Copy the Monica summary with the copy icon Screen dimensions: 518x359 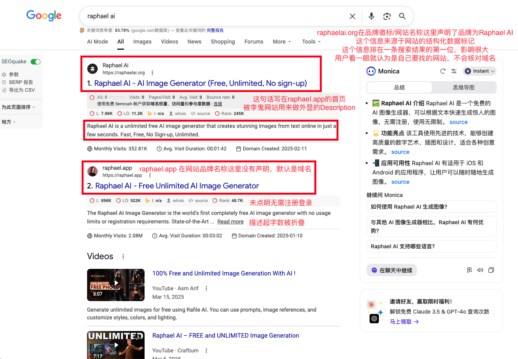pos(491,270)
